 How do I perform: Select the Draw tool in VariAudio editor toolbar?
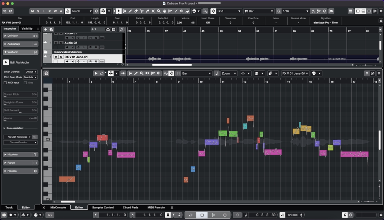(x=136, y=73)
